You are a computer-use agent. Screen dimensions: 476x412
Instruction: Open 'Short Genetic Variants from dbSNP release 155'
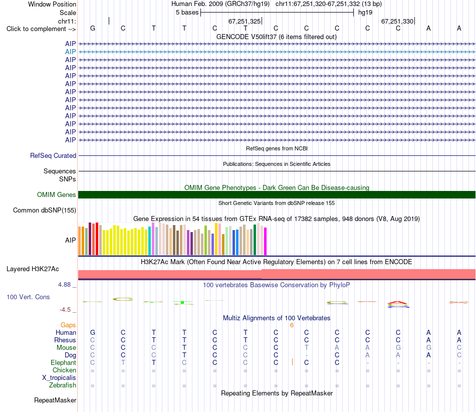(277, 203)
